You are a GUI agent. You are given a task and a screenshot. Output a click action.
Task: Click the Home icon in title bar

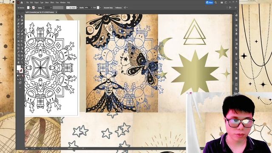tap(22, 3)
